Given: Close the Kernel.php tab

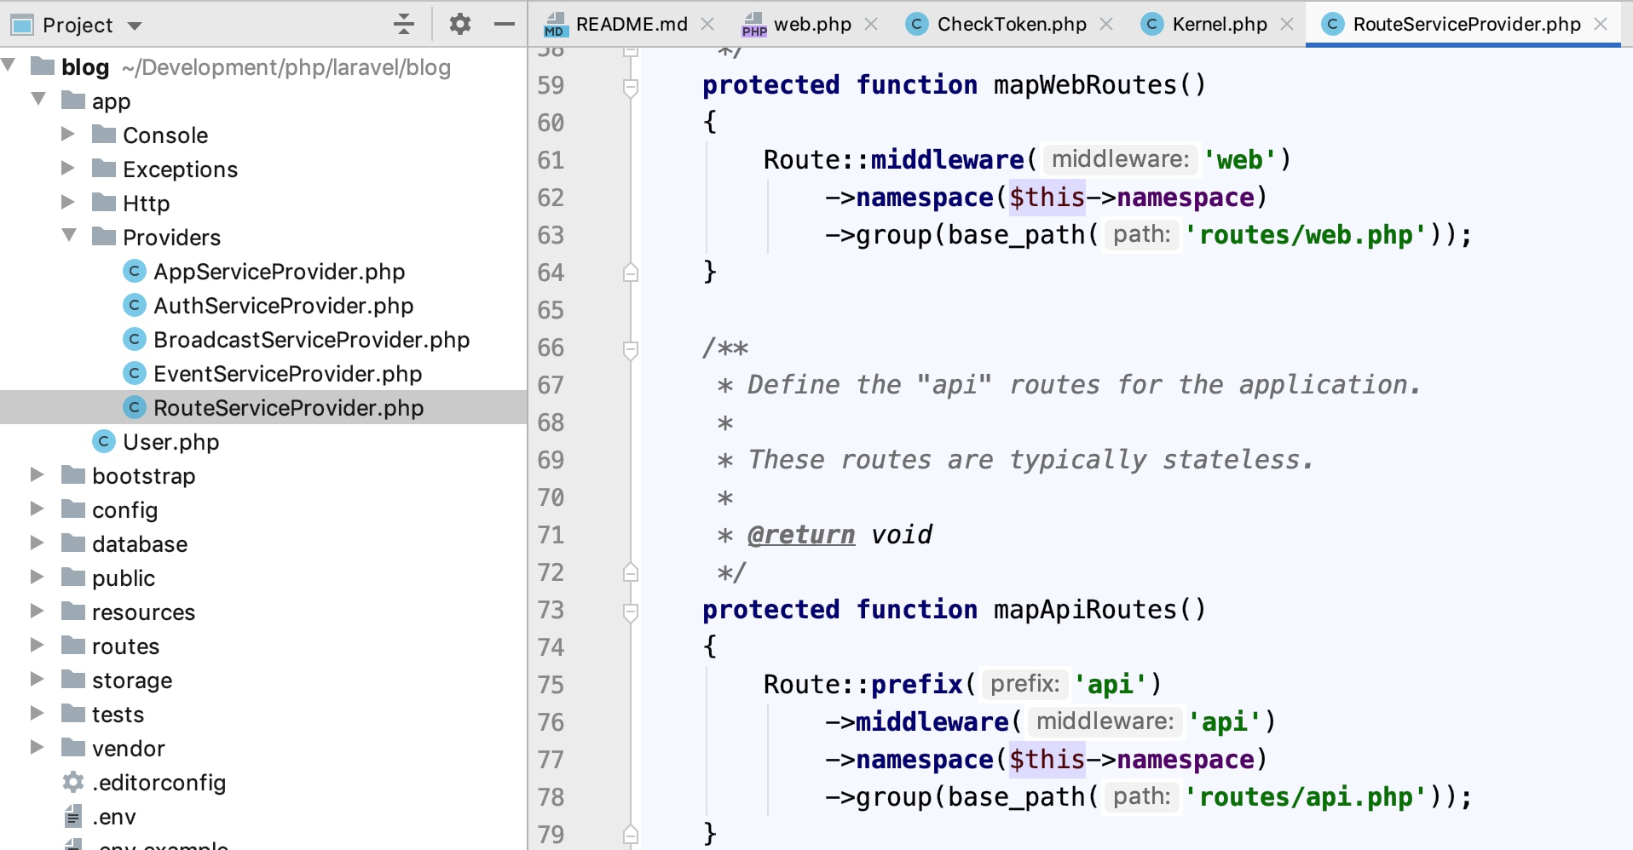Looking at the screenshot, I should [x=1287, y=24].
